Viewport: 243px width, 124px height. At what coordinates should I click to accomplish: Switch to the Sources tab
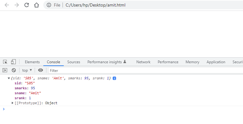point(74,62)
